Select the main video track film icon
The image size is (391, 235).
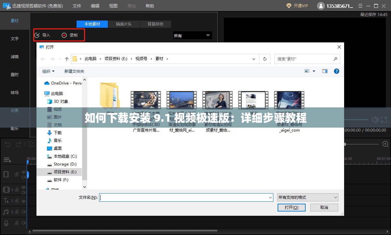pyautogui.click(x=6, y=174)
